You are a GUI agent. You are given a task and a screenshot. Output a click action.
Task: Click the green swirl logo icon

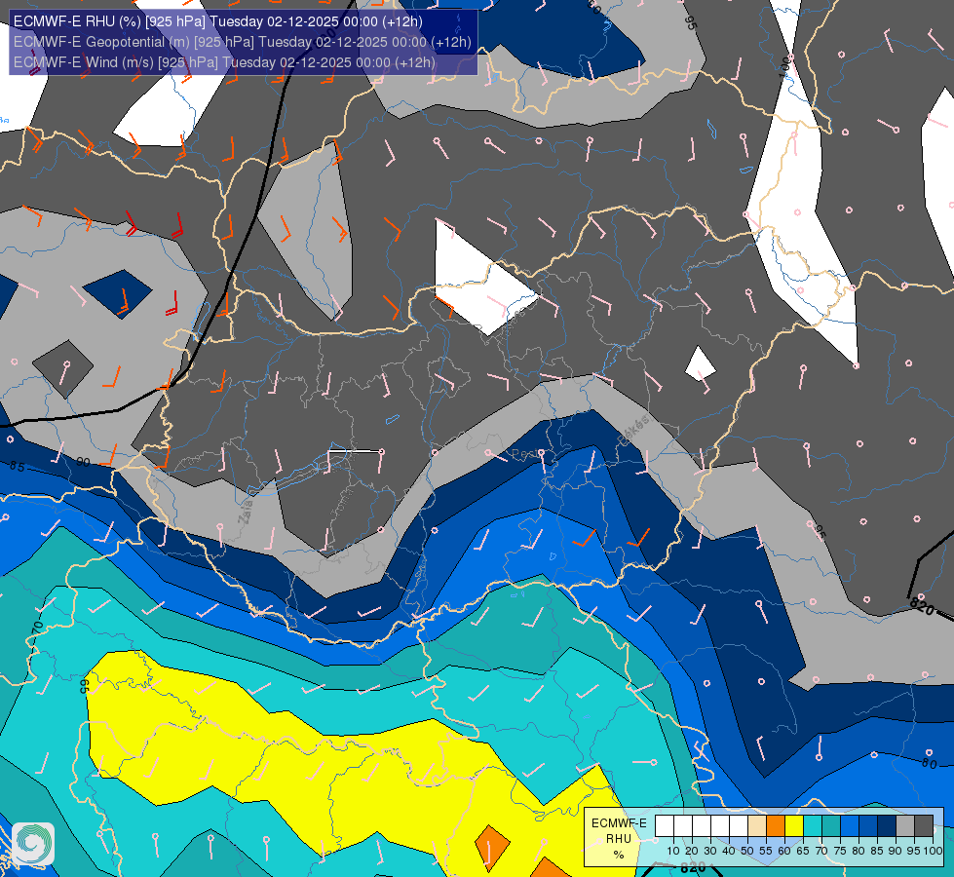[33, 844]
